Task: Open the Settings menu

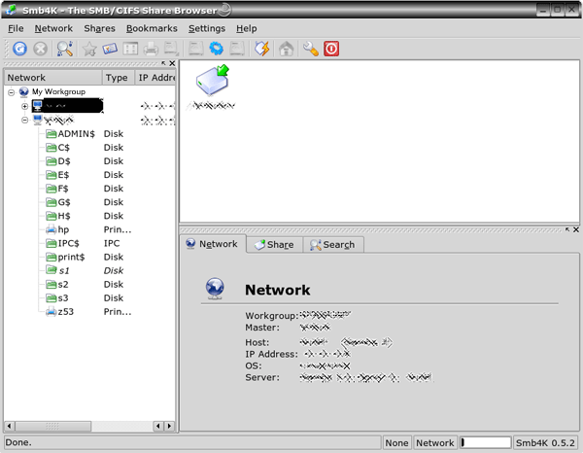Action: [x=207, y=28]
